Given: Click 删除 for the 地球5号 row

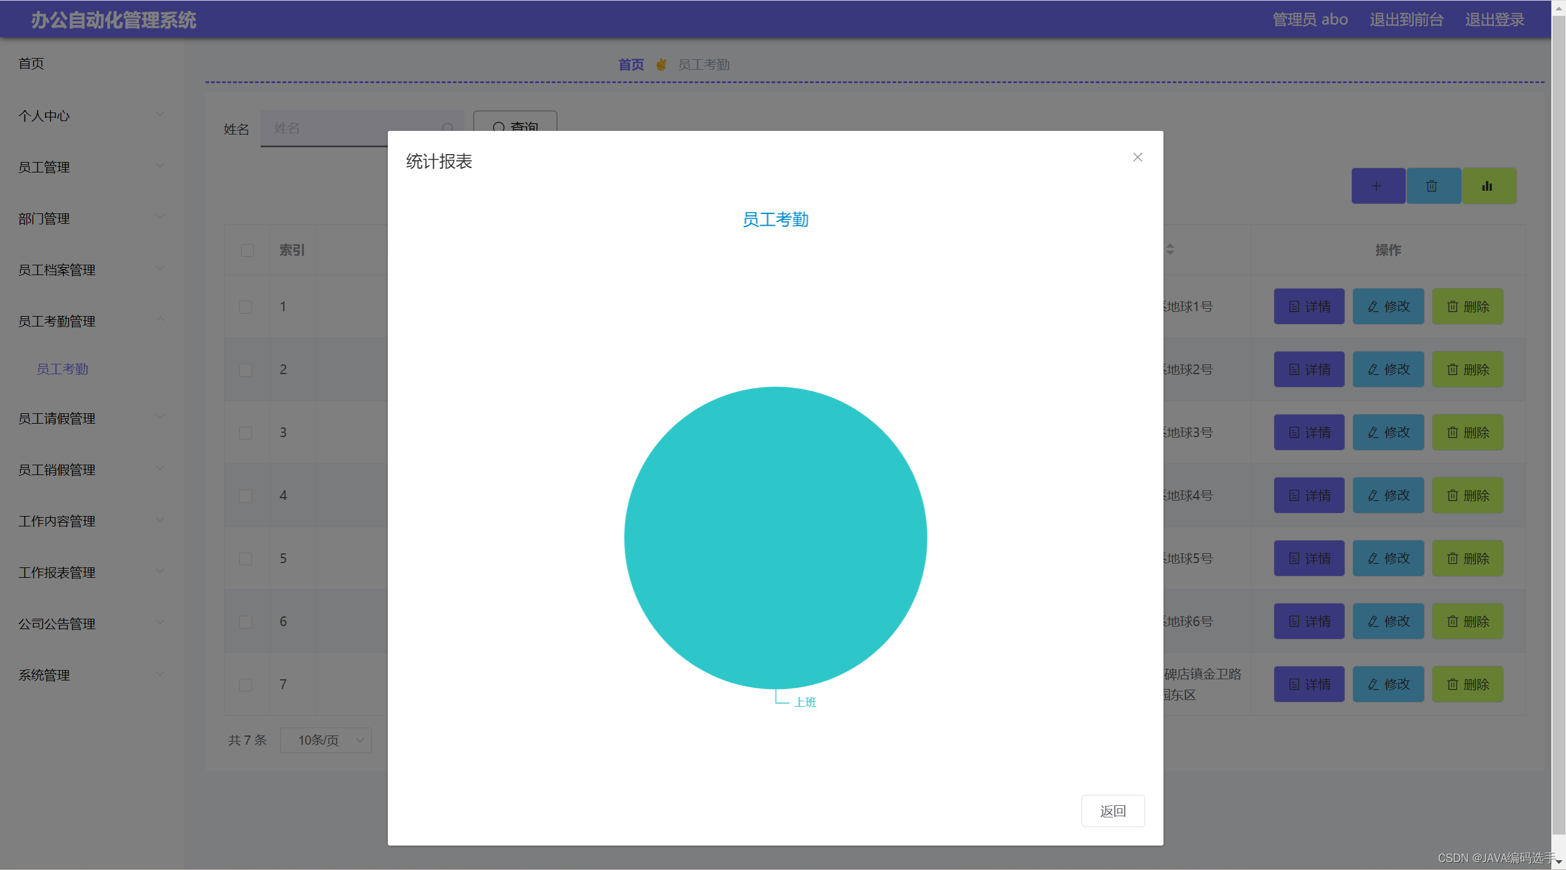Looking at the screenshot, I should pos(1467,558).
